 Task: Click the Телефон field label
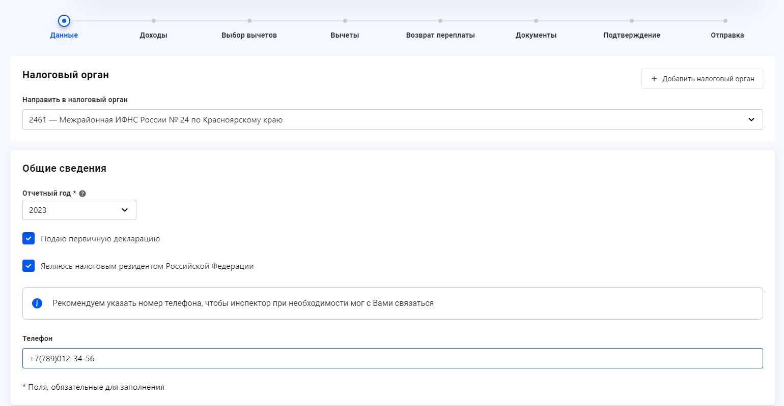click(37, 338)
